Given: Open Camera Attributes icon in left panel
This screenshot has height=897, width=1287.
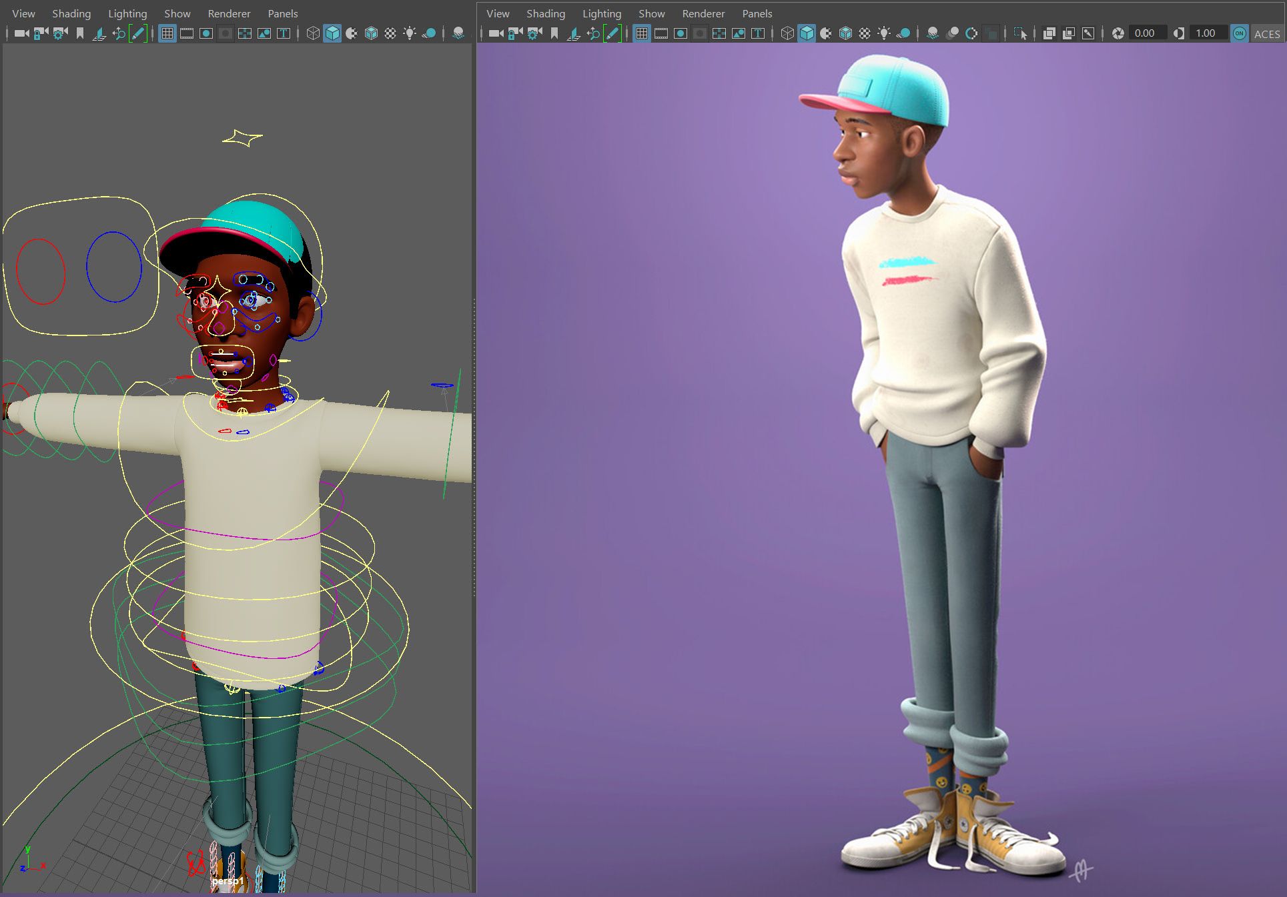Looking at the screenshot, I should pos(60,33).
